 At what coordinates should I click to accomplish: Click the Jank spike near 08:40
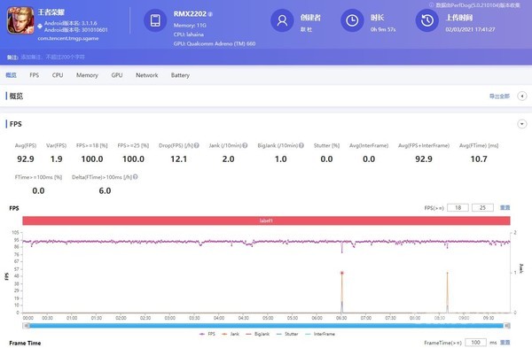pos(447,273)
